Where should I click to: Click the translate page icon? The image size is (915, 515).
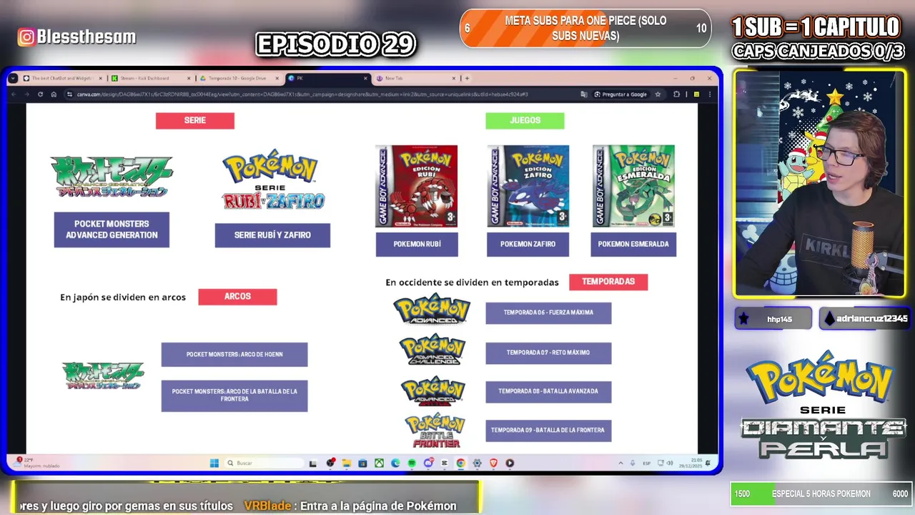tap(584, 94)
